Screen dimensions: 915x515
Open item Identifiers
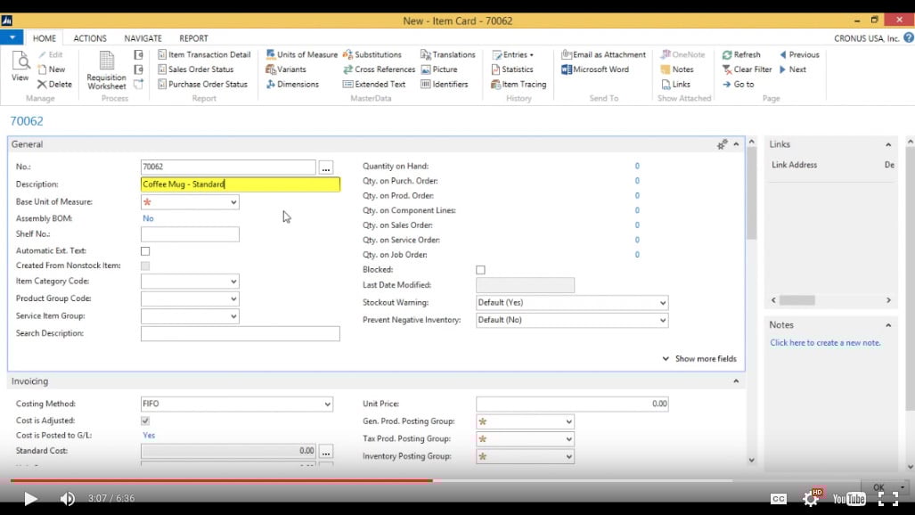(x=445, y=84)
